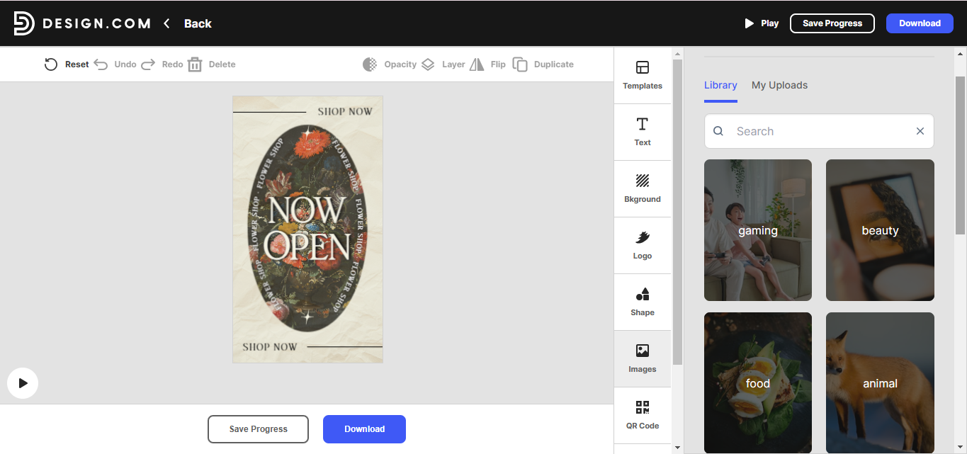The image size is (967, 454).
Task: Click the magnifier search icon
Action: [x=718, y=131]
